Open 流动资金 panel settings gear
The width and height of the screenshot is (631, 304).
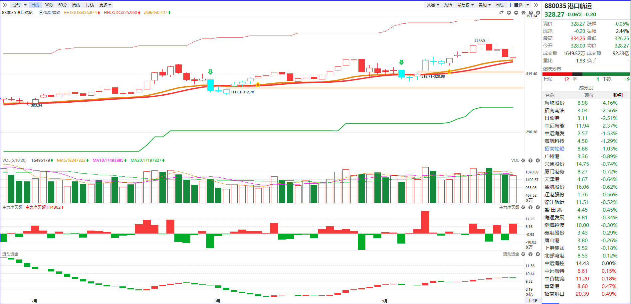(523, 254)
